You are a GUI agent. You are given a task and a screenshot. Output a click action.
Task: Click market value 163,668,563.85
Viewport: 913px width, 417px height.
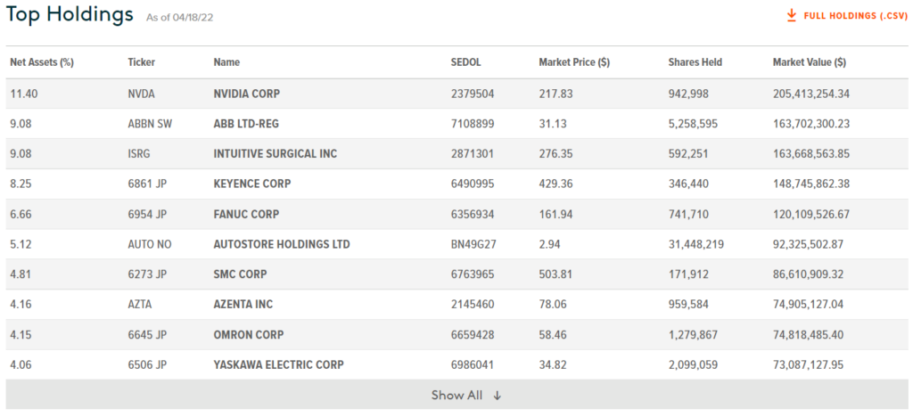(x=811, y=154)
